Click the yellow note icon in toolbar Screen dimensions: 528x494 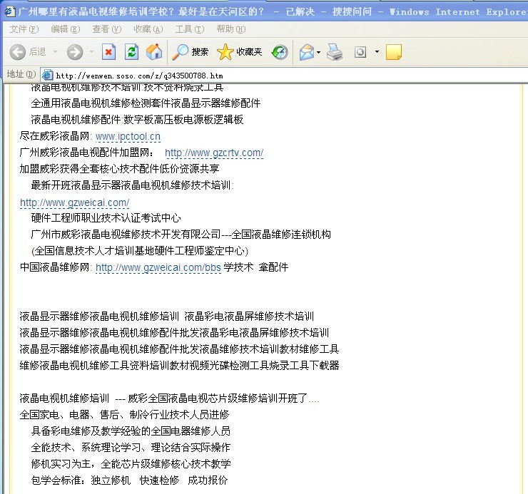(393, 51)
